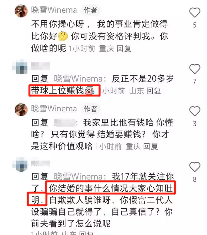Like the author's comment with 3 likes
This screenshot has width=207, height=235.
(195, 111)
